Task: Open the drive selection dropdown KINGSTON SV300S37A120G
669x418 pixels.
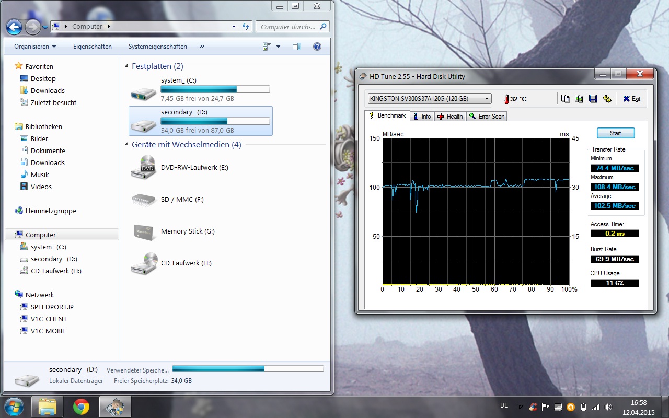Action: point(430,98)
